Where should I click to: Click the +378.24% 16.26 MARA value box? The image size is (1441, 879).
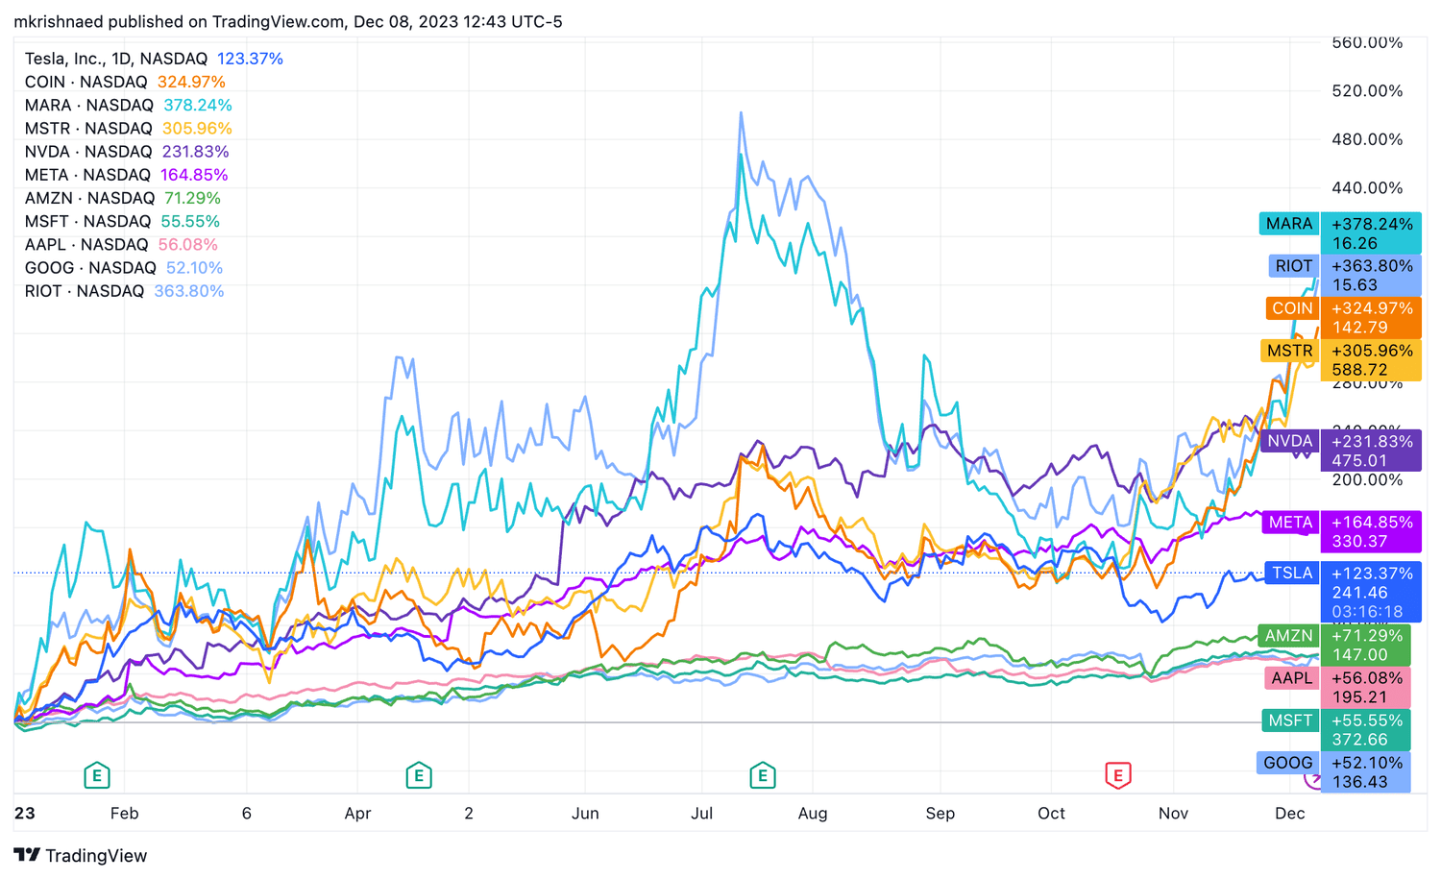1372,233
